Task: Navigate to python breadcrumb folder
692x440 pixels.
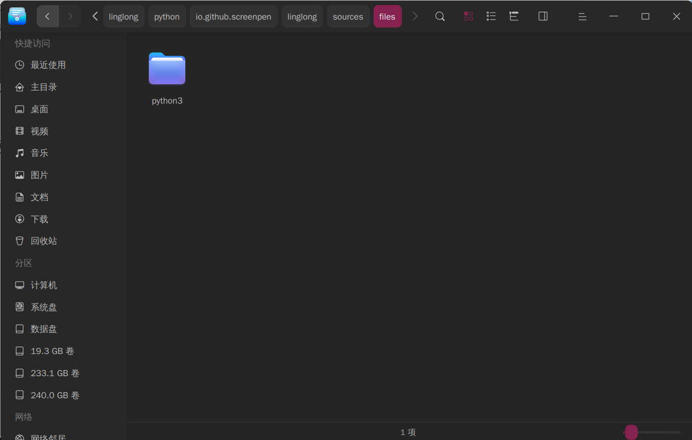Action: 167,17
